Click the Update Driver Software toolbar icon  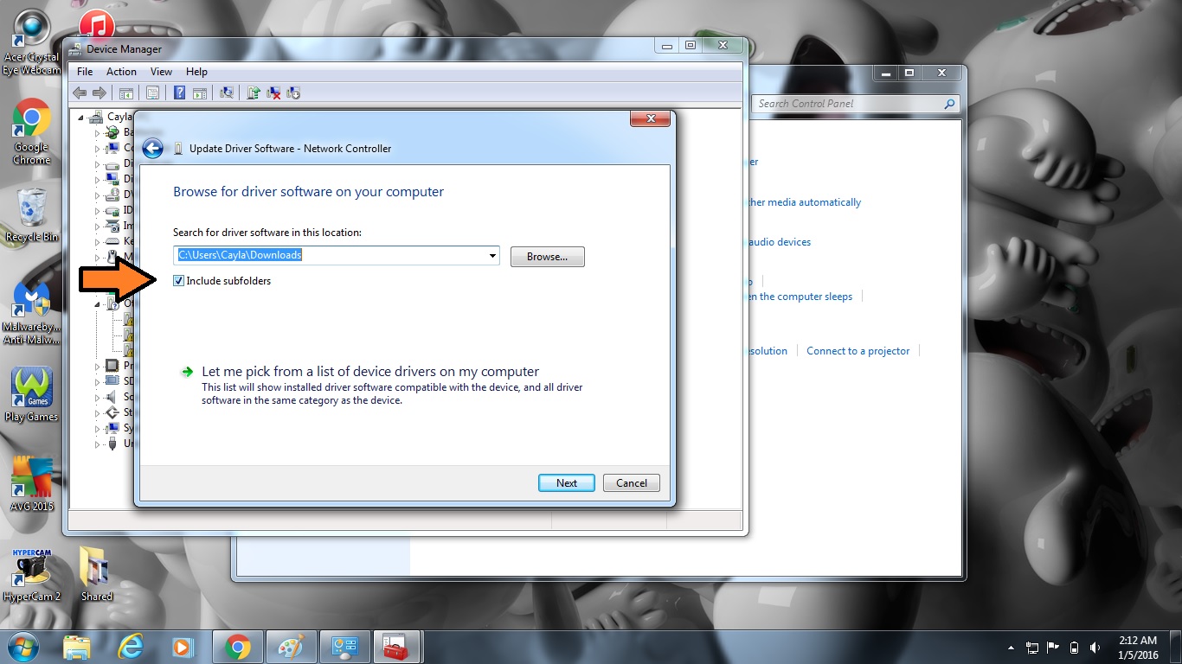[254, 93]
